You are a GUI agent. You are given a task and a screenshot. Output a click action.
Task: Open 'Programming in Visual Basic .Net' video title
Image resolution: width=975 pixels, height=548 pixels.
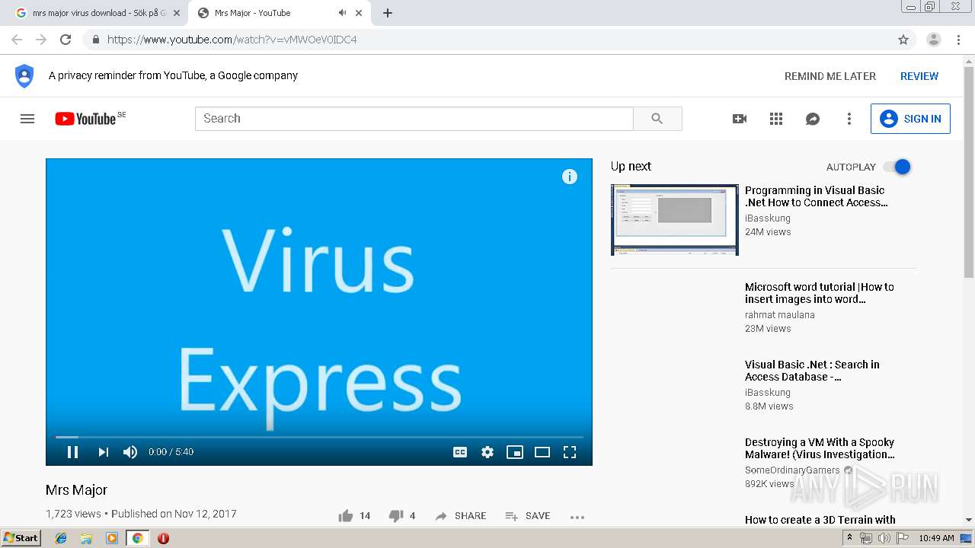[816, 196]
